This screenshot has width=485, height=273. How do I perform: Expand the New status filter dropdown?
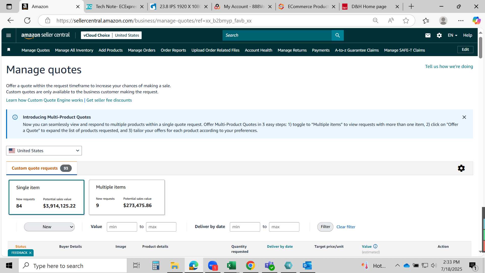pos(49,227)
